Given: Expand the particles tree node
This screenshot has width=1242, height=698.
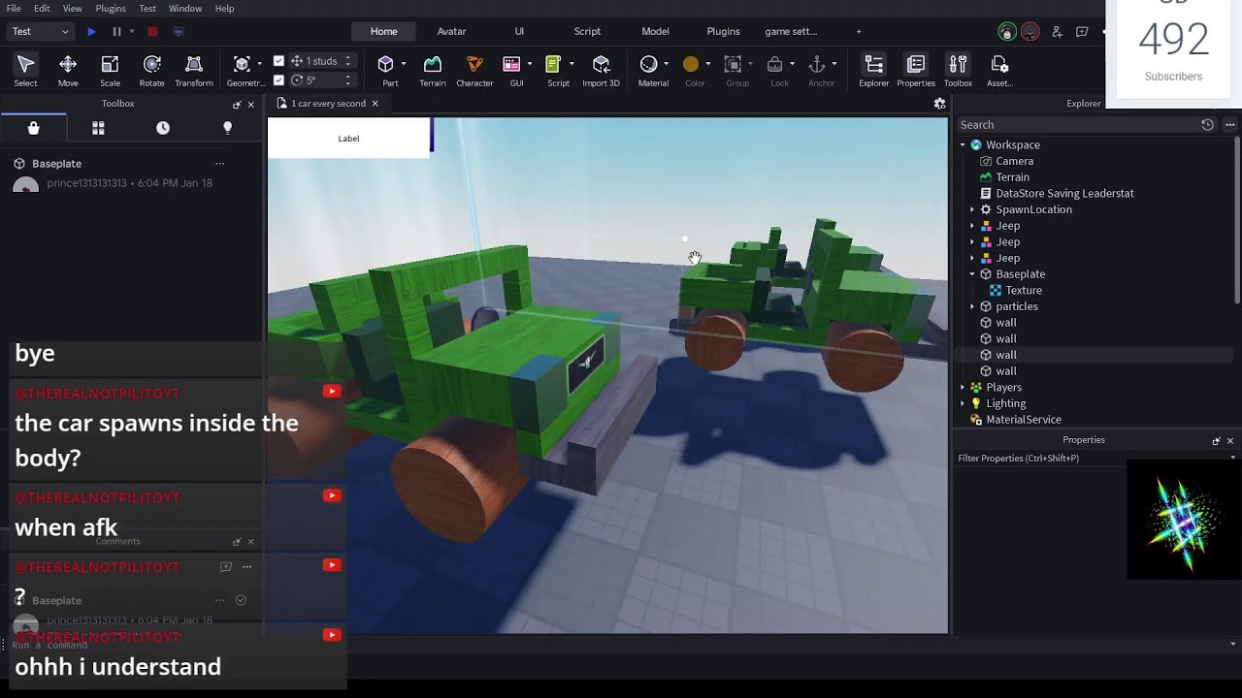Looking at the screenshot, I should tap(973, 306).
